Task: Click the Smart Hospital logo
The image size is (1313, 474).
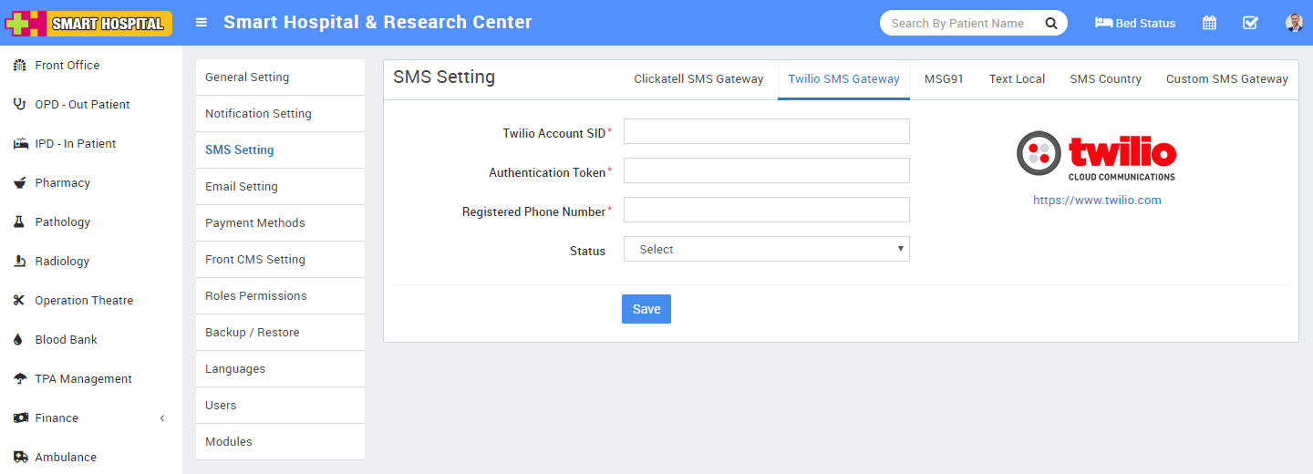Action: click(88, 23)
